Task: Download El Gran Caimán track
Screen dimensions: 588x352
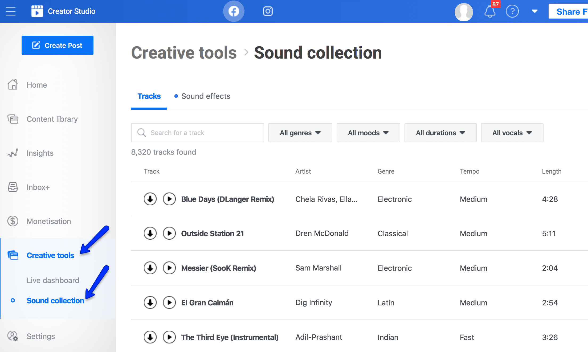Action: point(150,302)
